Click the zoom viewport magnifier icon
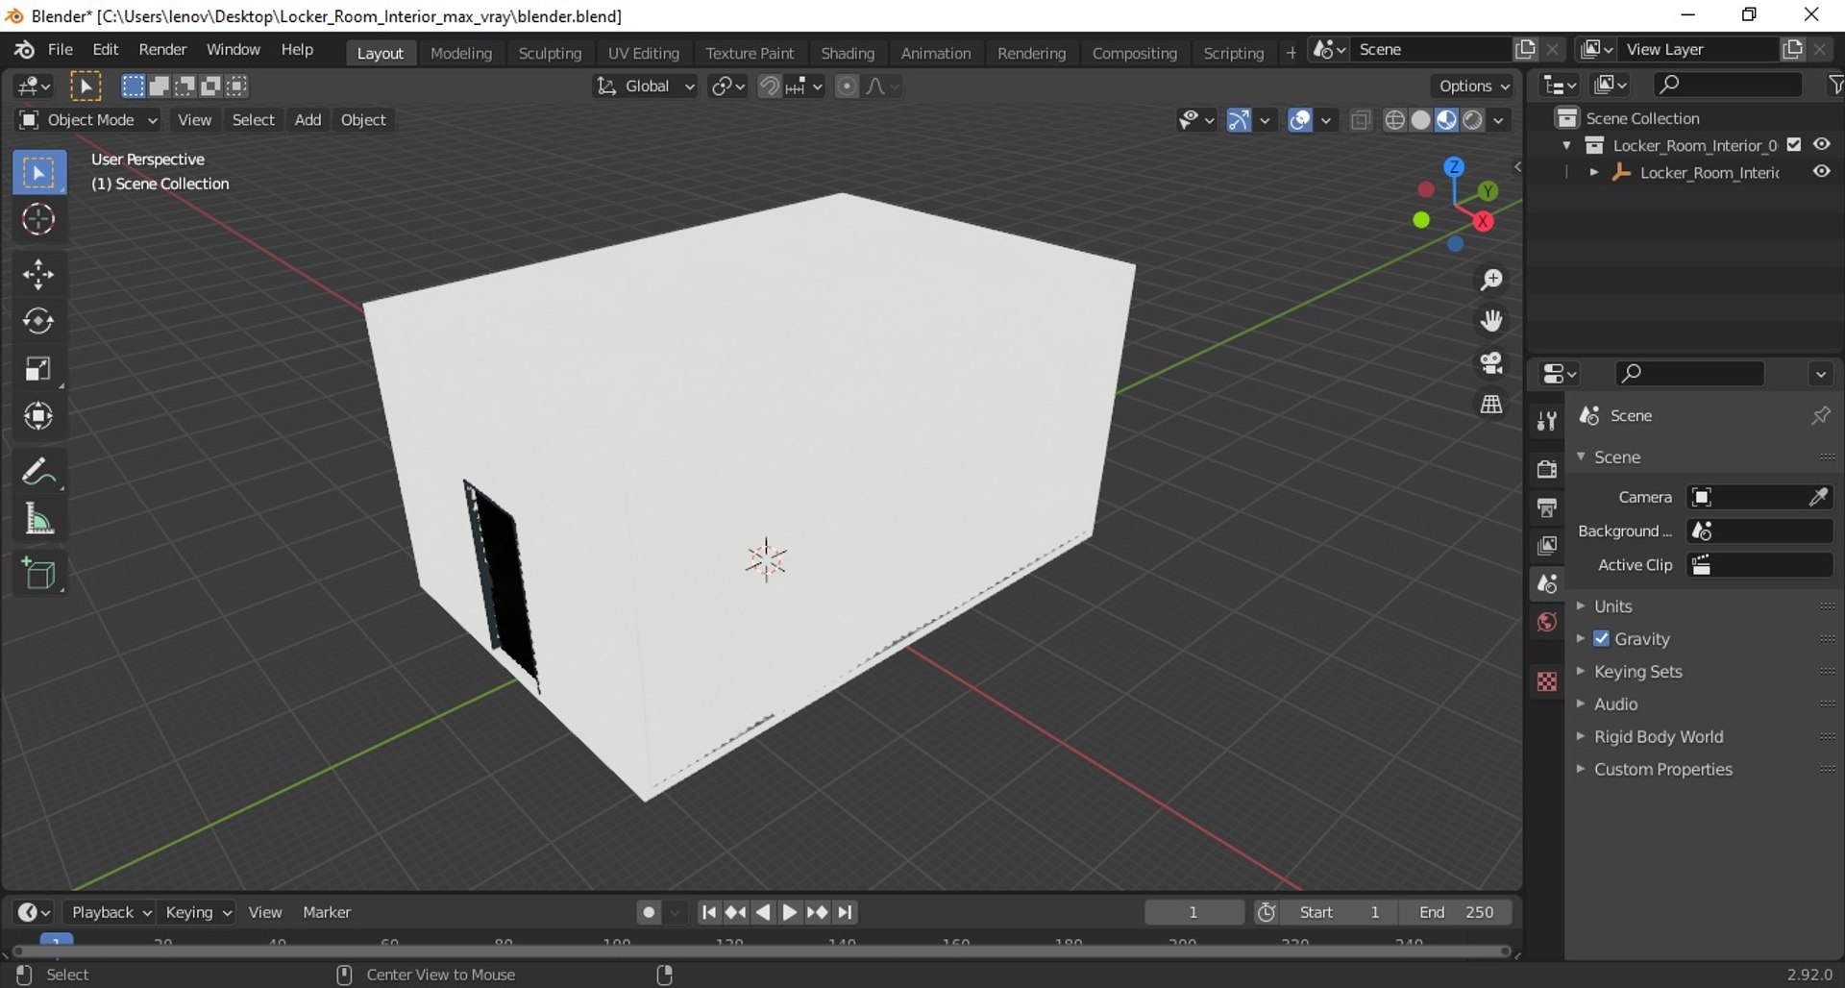This screenshot has width=1845, height=988. (1491, 280)
